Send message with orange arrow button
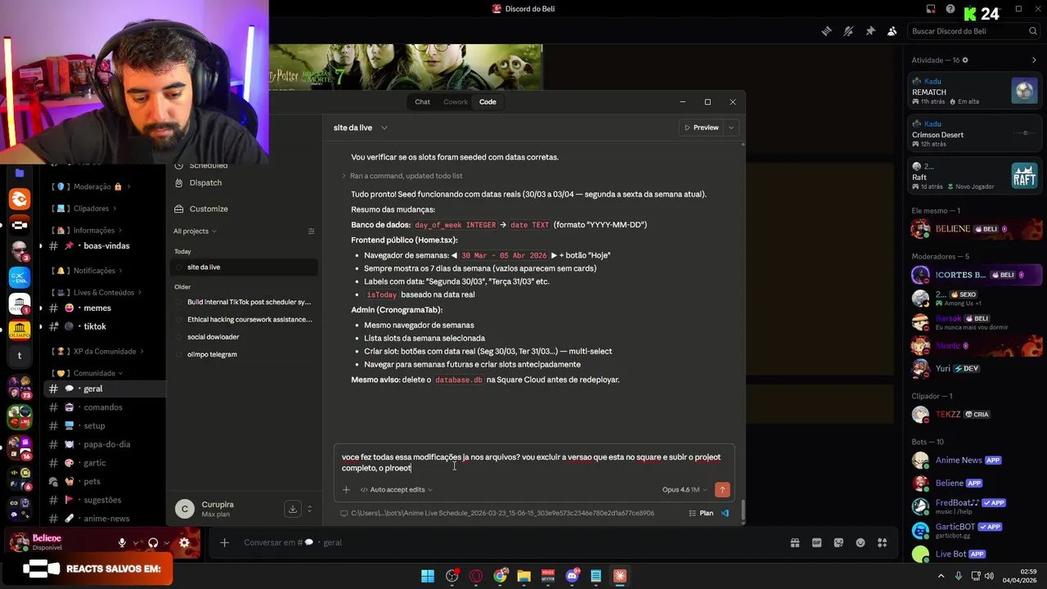This screenshot has height=589, width=1047. (722, 489)
